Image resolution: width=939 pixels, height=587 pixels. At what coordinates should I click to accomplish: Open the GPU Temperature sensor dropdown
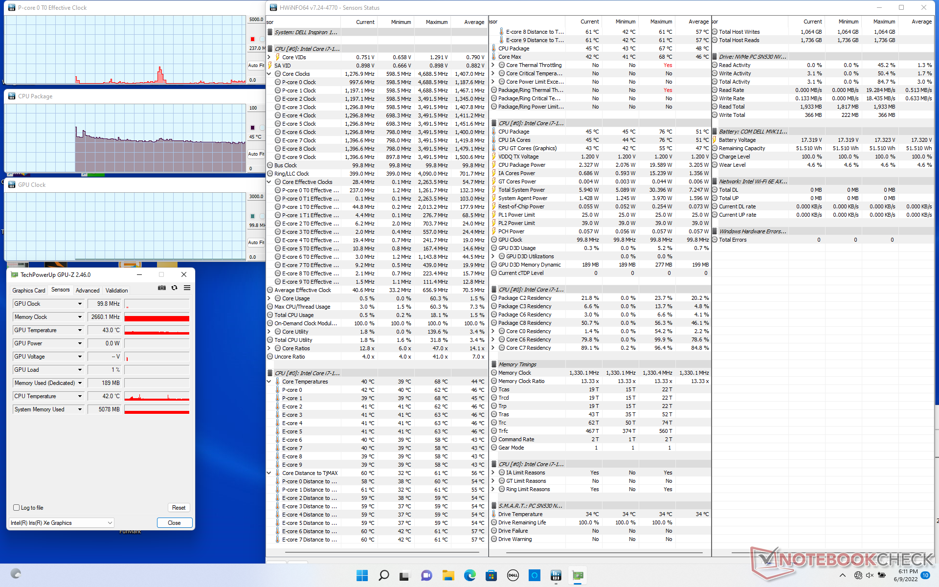80,330
